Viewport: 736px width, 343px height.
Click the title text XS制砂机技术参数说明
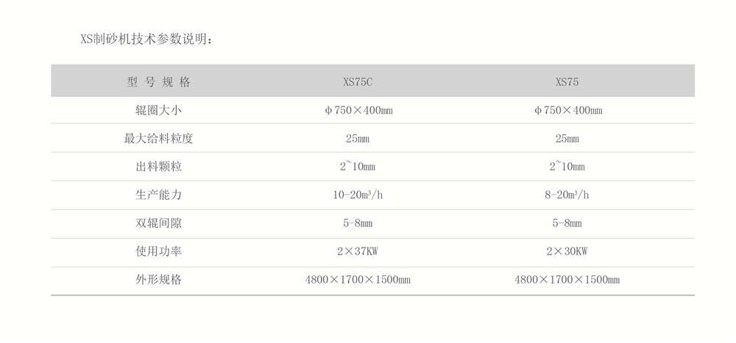click(146, 39)
